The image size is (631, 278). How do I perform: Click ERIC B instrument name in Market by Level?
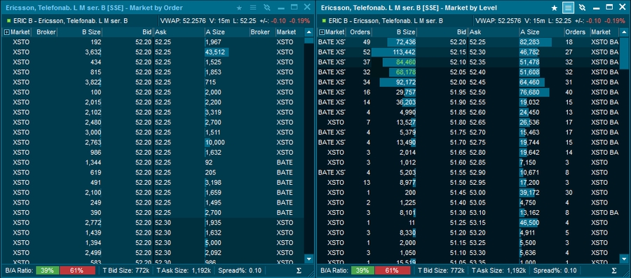pyautogui.click(x=385, y=20)
